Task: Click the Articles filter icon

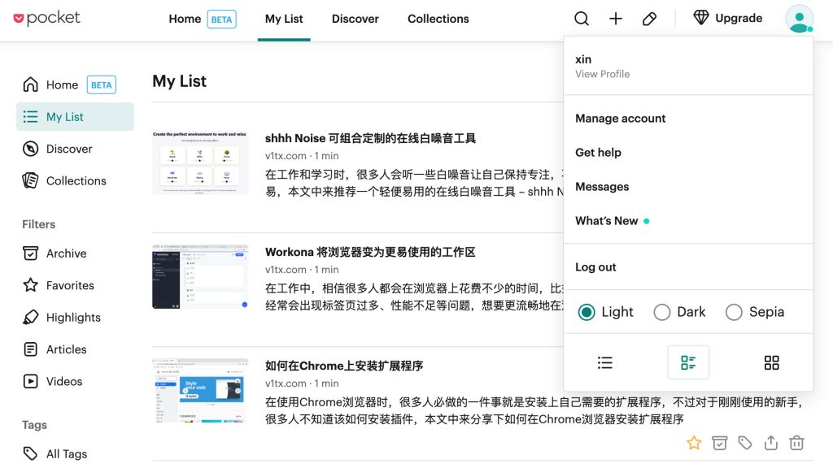Action: [30, 349]
